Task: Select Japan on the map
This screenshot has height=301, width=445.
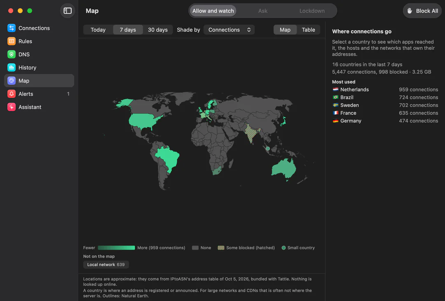Action: pyautogui.click(x=283, y=122)
